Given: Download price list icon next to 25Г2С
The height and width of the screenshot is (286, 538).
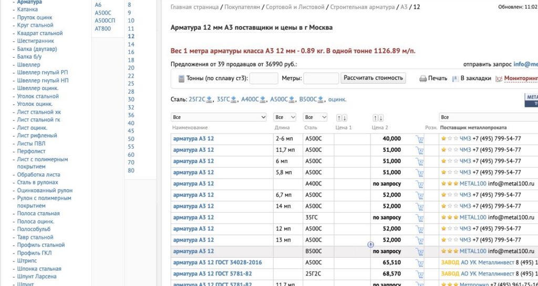Looking at the screenshot, I should pos(209,100).
